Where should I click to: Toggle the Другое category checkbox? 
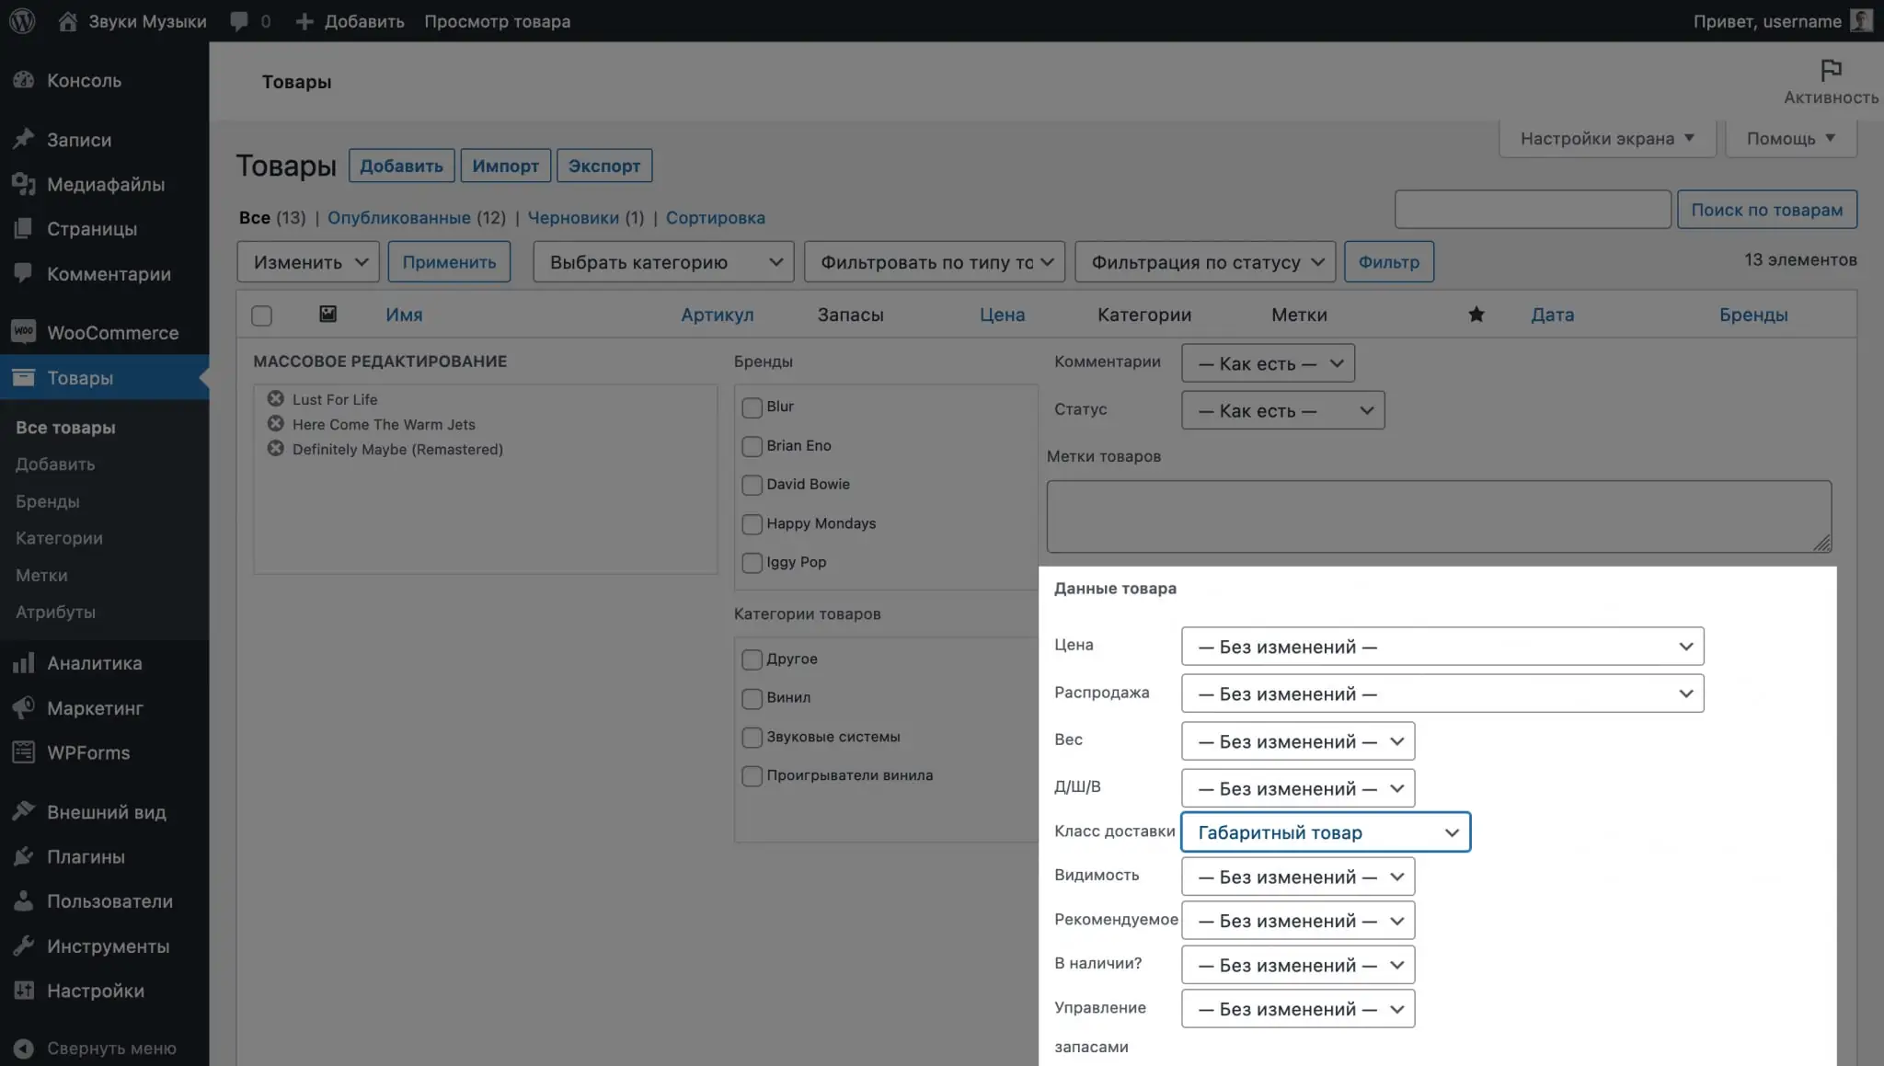751,659
